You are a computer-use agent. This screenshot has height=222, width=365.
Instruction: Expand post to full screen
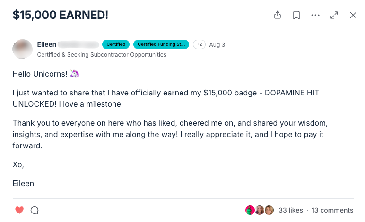point(334,15)
